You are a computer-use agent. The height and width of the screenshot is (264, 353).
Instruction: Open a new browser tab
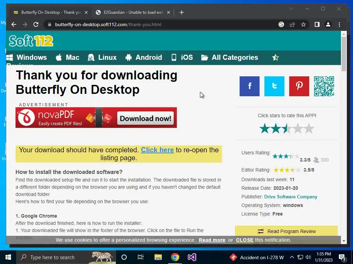coord(181,12)
